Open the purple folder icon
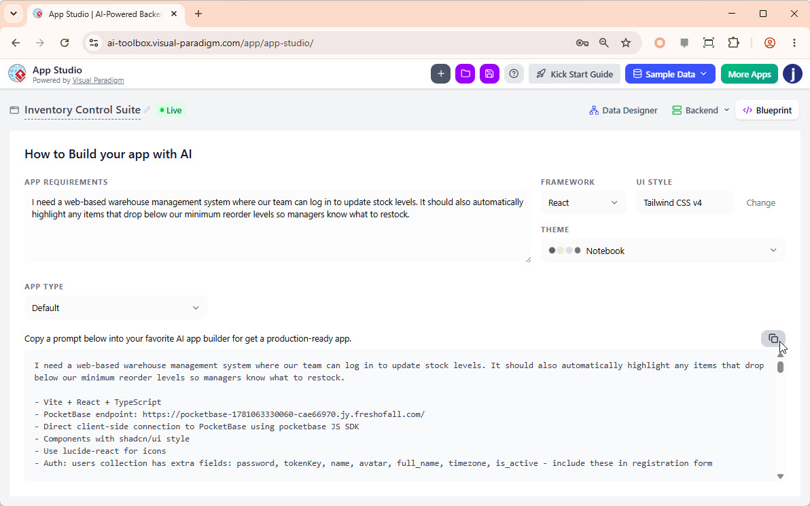 click(x=465, y=74)
